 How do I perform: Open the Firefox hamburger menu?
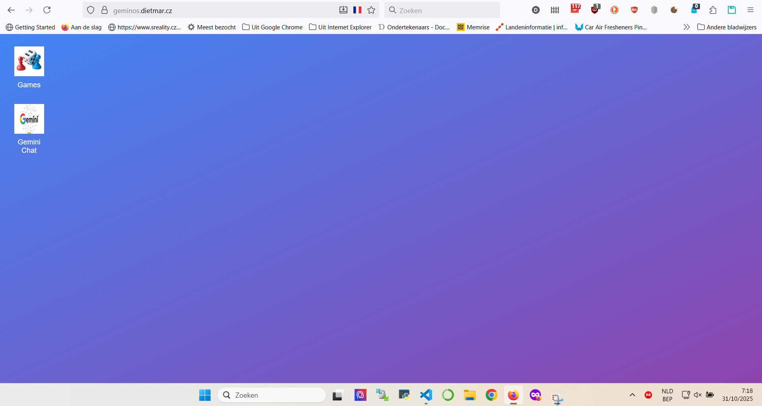[751, 10]
